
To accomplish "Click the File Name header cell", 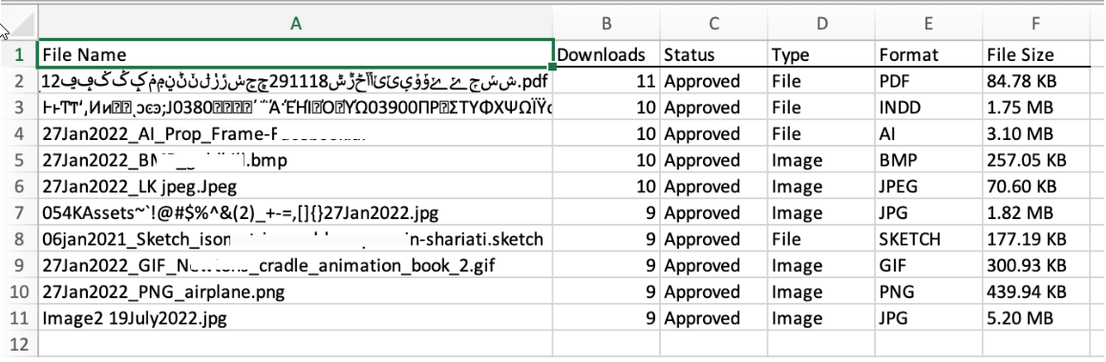I will click(295, 54).
